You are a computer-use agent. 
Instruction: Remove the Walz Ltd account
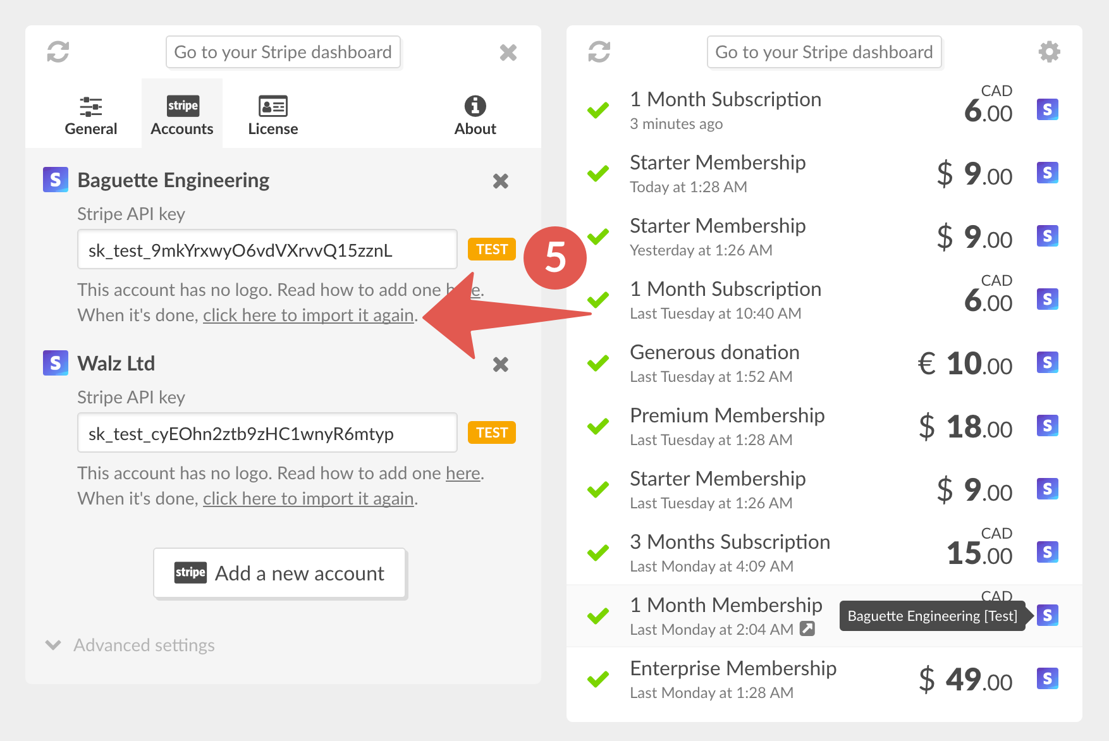(x=500, y=365)
